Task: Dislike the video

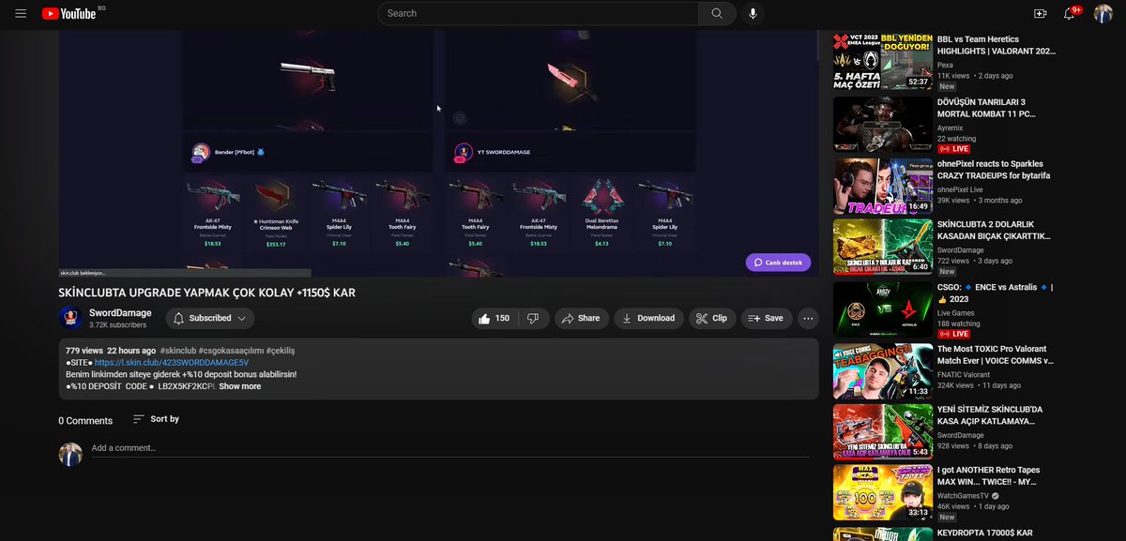Action: [533, 318]
